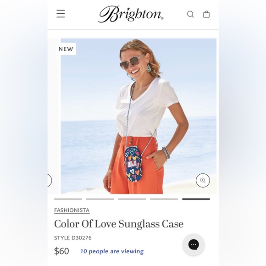This screenshot has width=266, height=266.
Task: Open the shopping bag
Action: (x=206, y=14)
